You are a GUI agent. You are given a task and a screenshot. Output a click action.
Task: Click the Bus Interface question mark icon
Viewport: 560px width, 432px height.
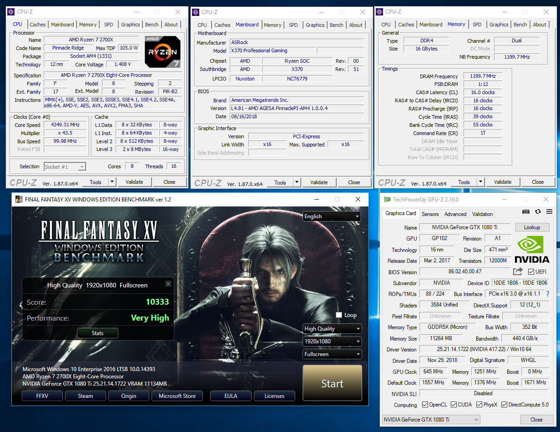pos(548,294)
